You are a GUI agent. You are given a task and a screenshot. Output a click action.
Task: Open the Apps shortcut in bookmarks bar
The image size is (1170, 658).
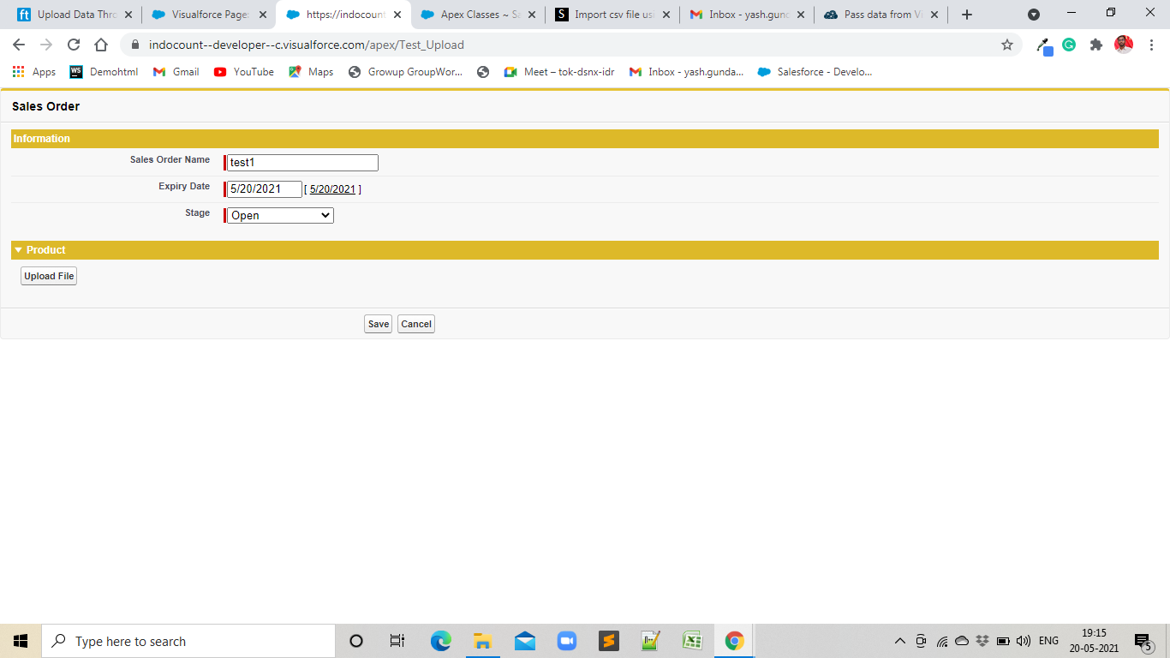tap(34, 72)
